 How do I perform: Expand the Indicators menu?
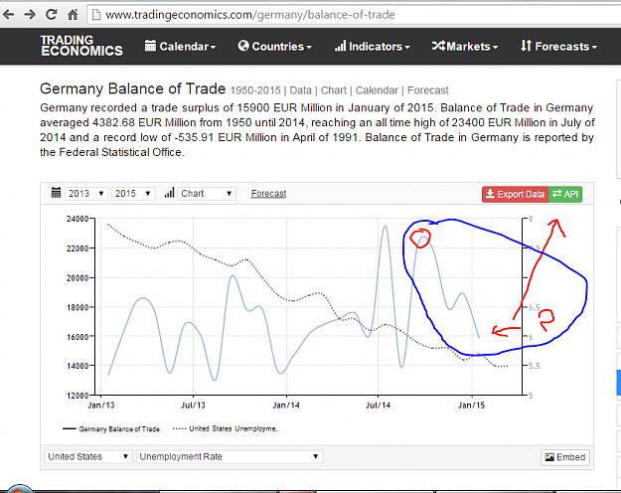click(373, 47)
